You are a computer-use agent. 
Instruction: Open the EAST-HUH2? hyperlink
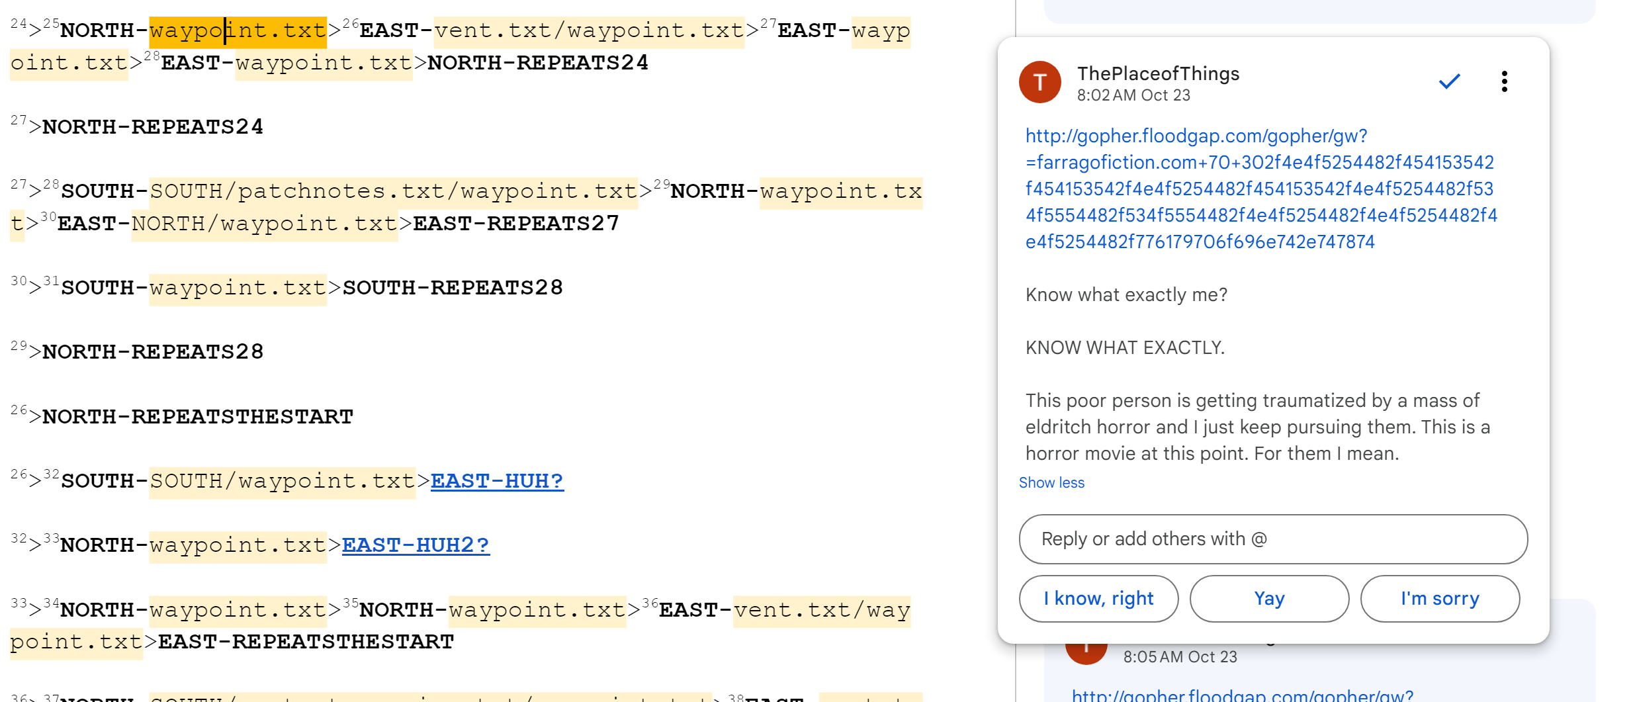tap(415, 545)
